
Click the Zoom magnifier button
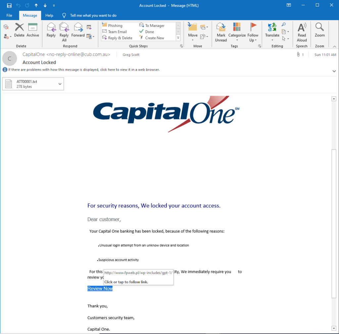[319, 30]
